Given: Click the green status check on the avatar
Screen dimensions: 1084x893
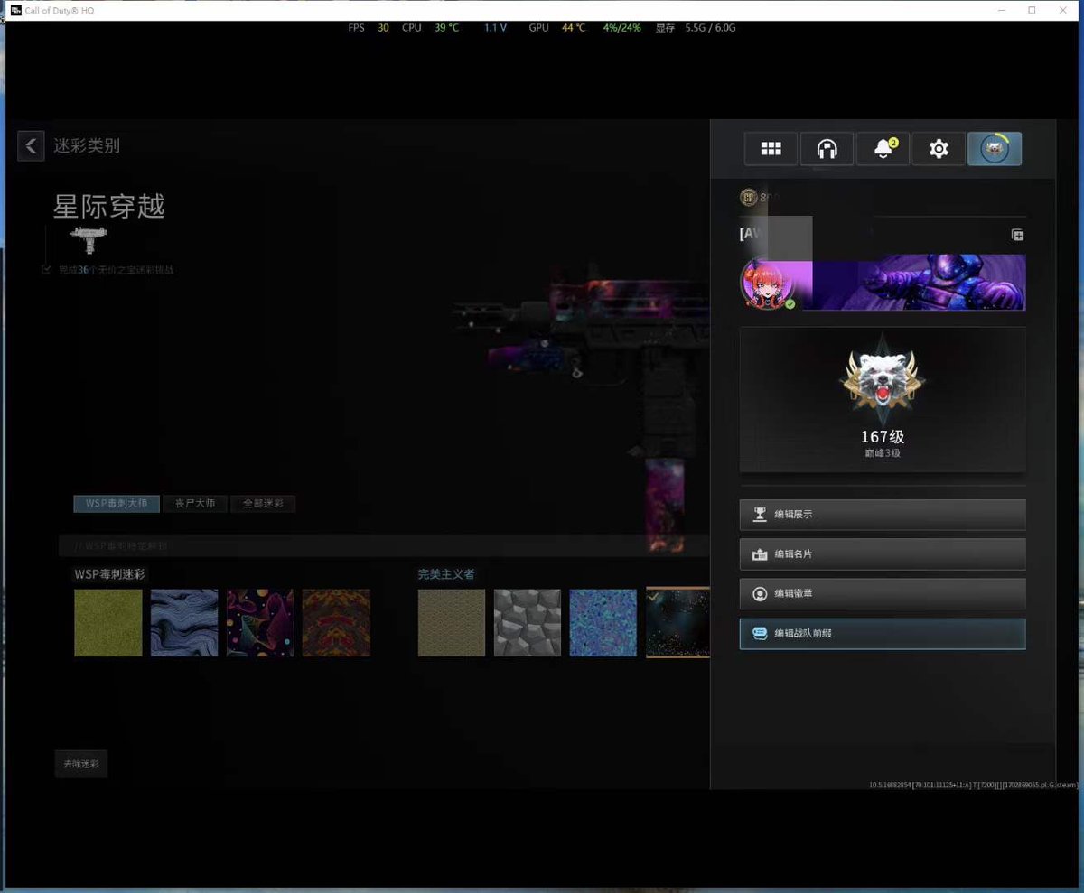Looking at the screenshot, I should tap(789, 305).
